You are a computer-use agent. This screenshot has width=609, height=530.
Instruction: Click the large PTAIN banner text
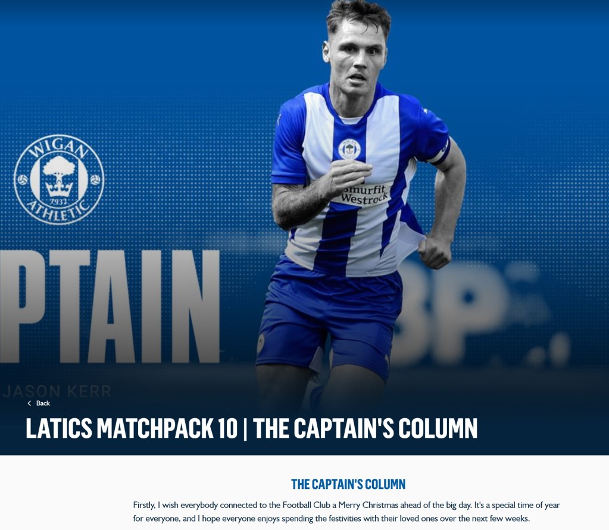(110, 306)
